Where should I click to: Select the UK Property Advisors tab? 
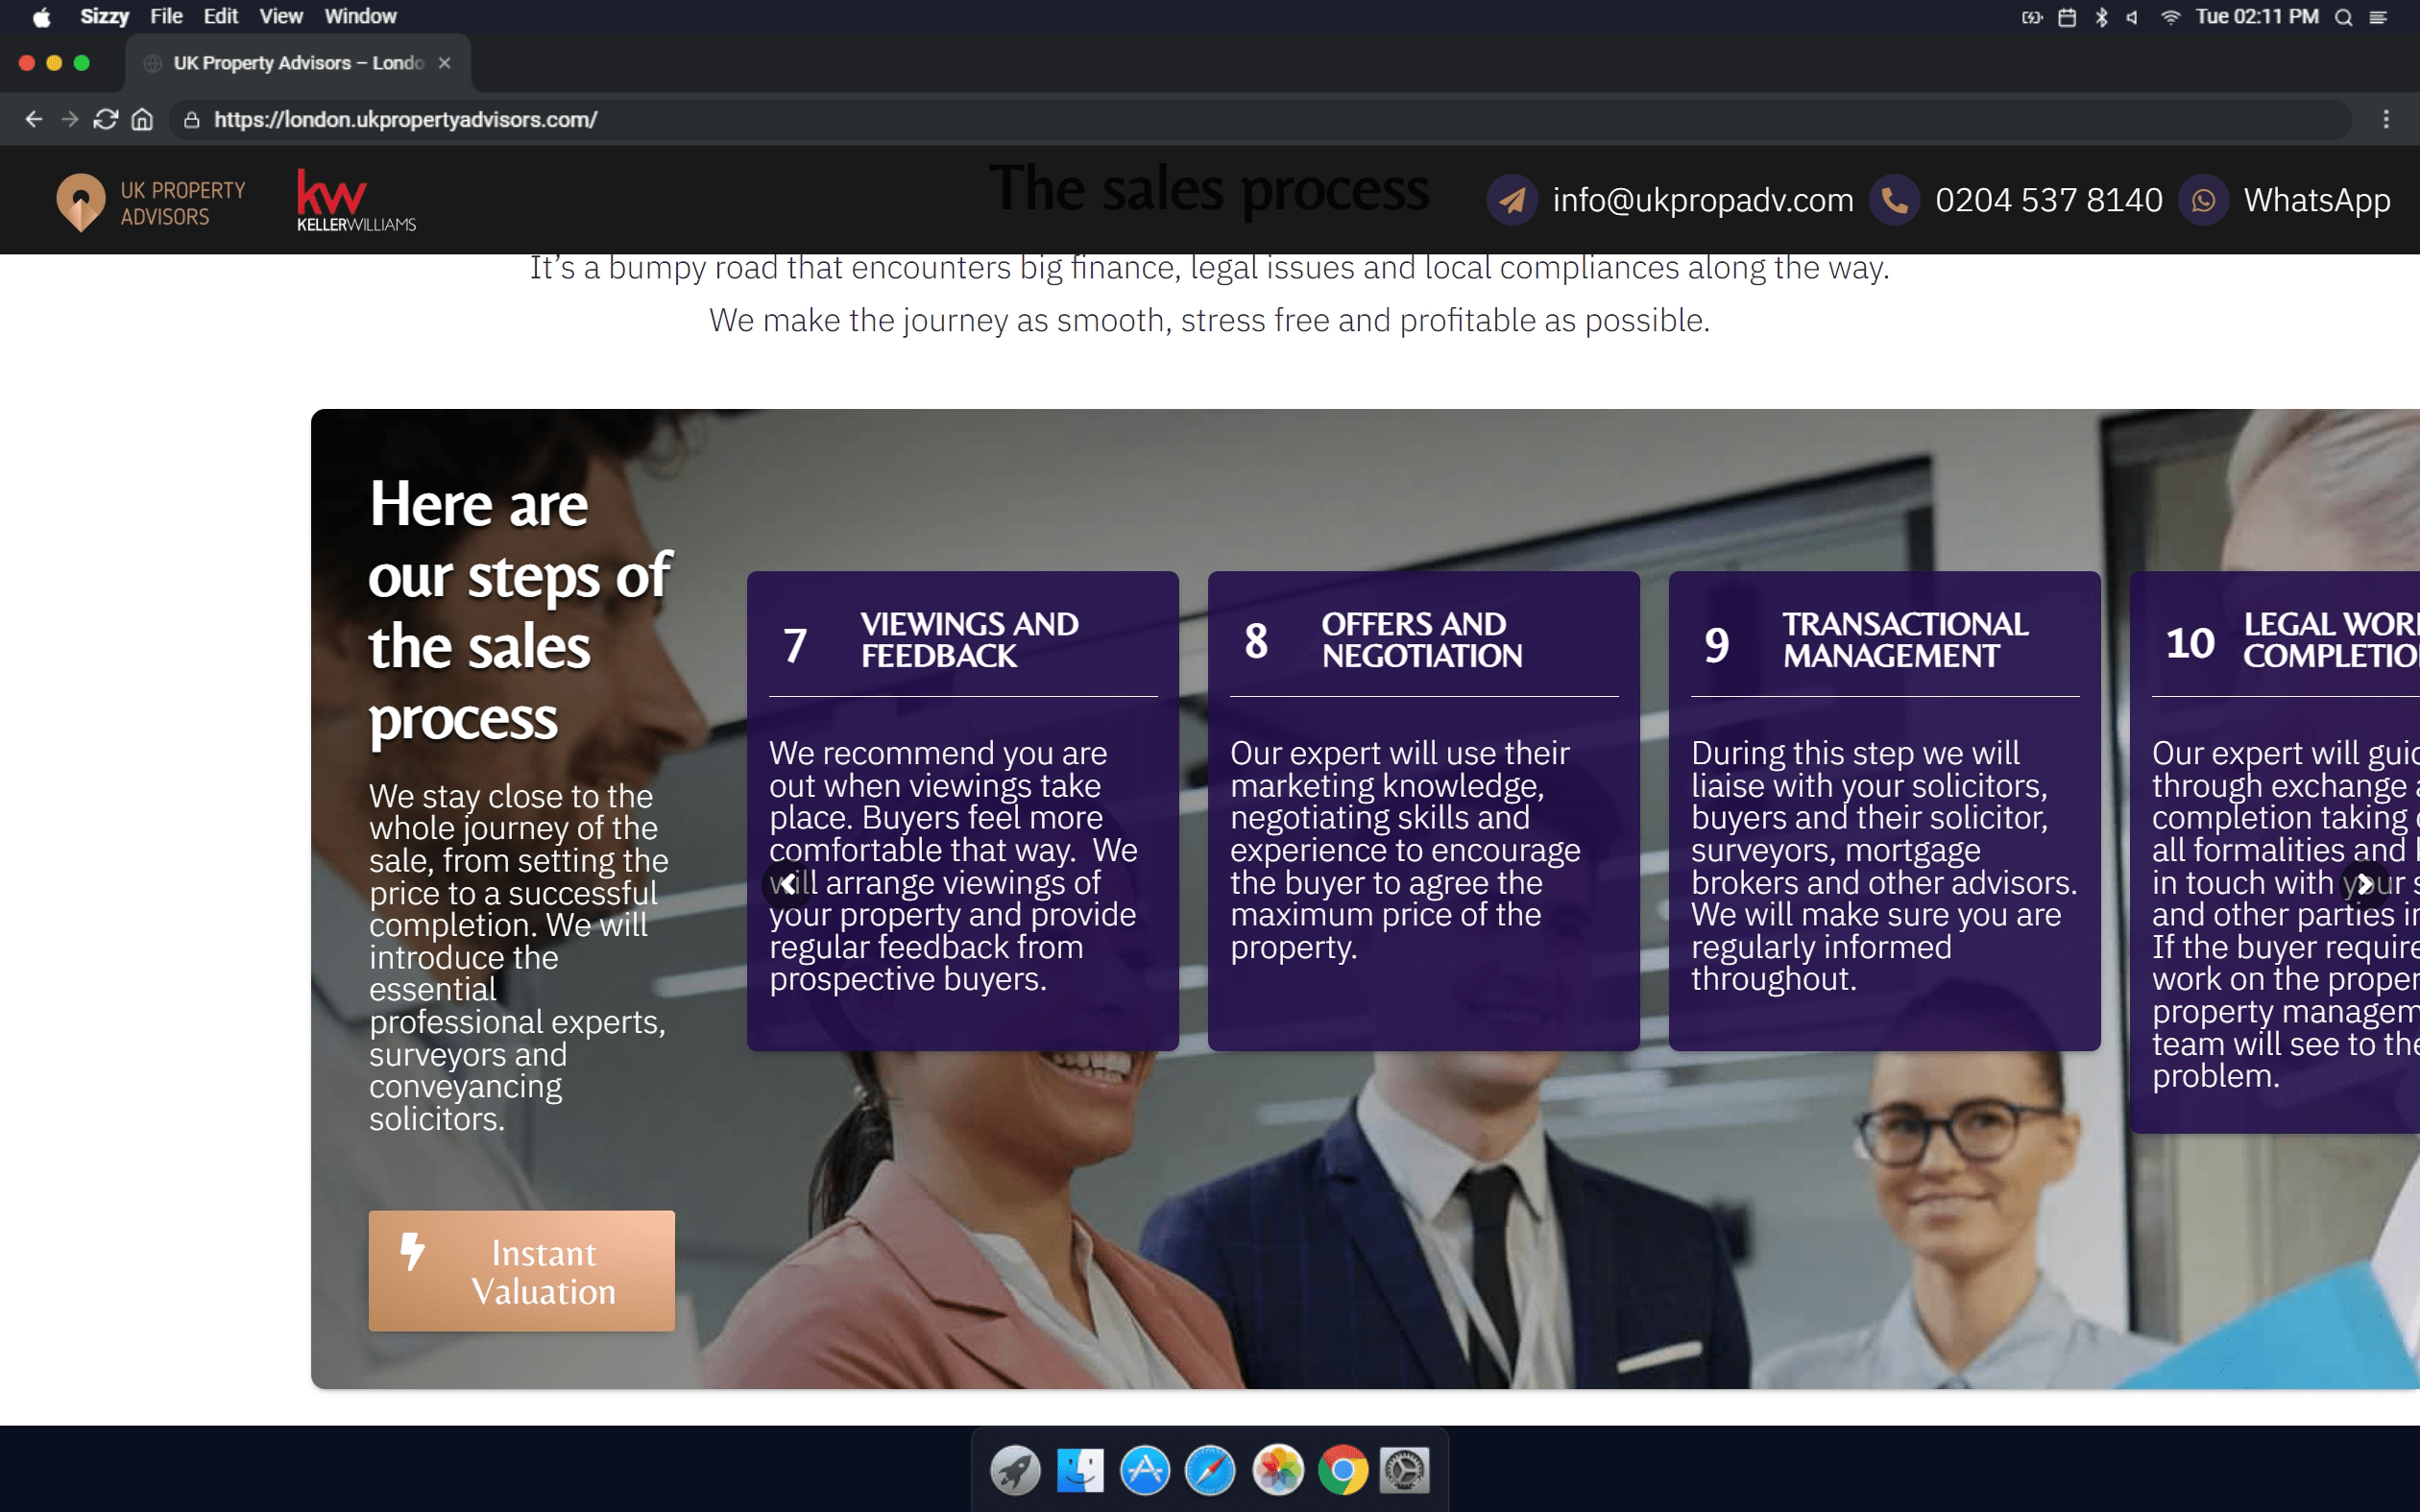(x=298, y=63)
